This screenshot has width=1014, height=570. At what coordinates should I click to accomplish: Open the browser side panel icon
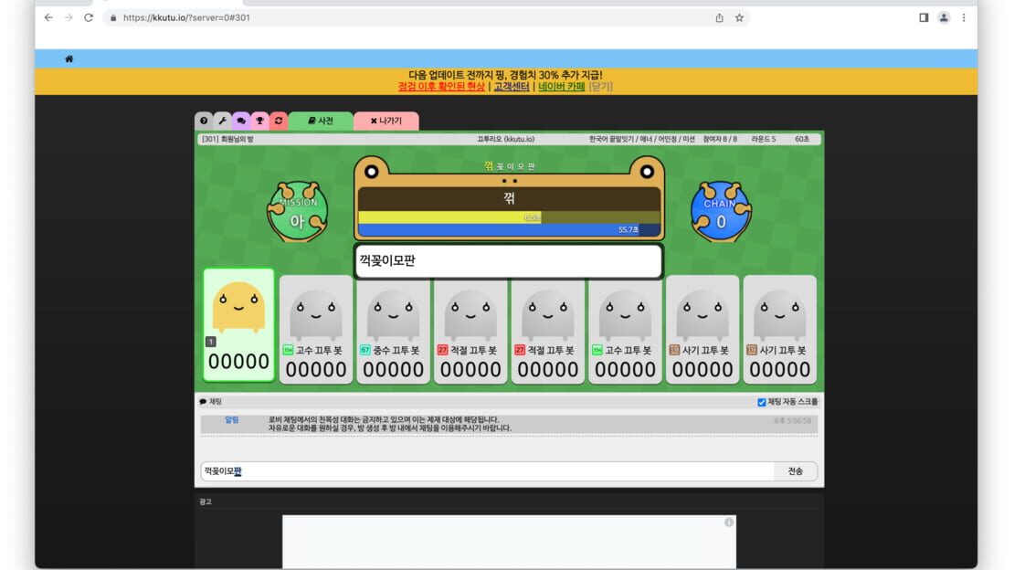(924, 18)
